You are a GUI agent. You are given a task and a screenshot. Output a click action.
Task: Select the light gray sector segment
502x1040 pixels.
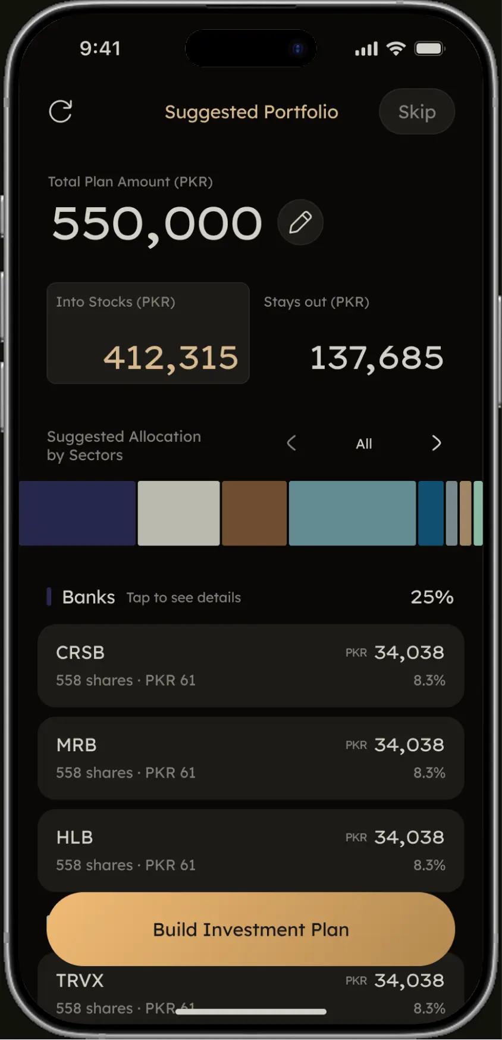[x=179, y=513]
